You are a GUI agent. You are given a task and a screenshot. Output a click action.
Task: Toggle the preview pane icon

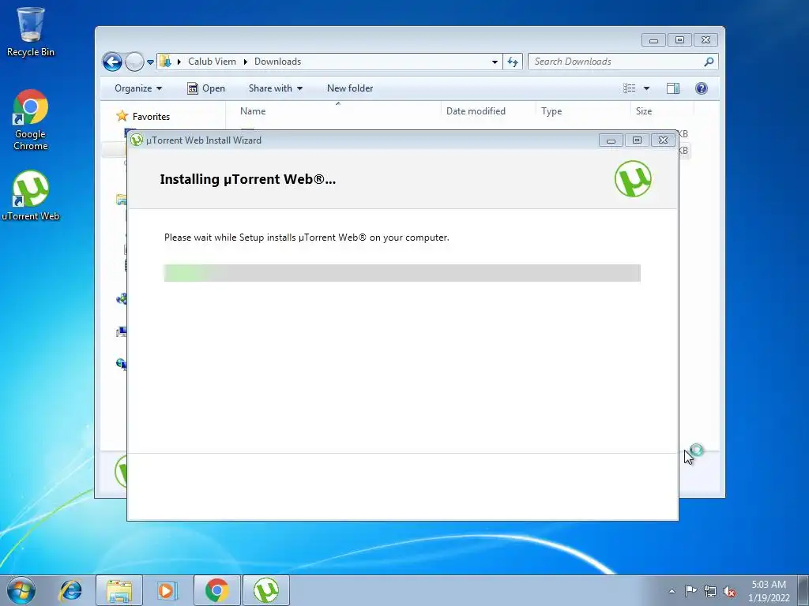[673, 88]
